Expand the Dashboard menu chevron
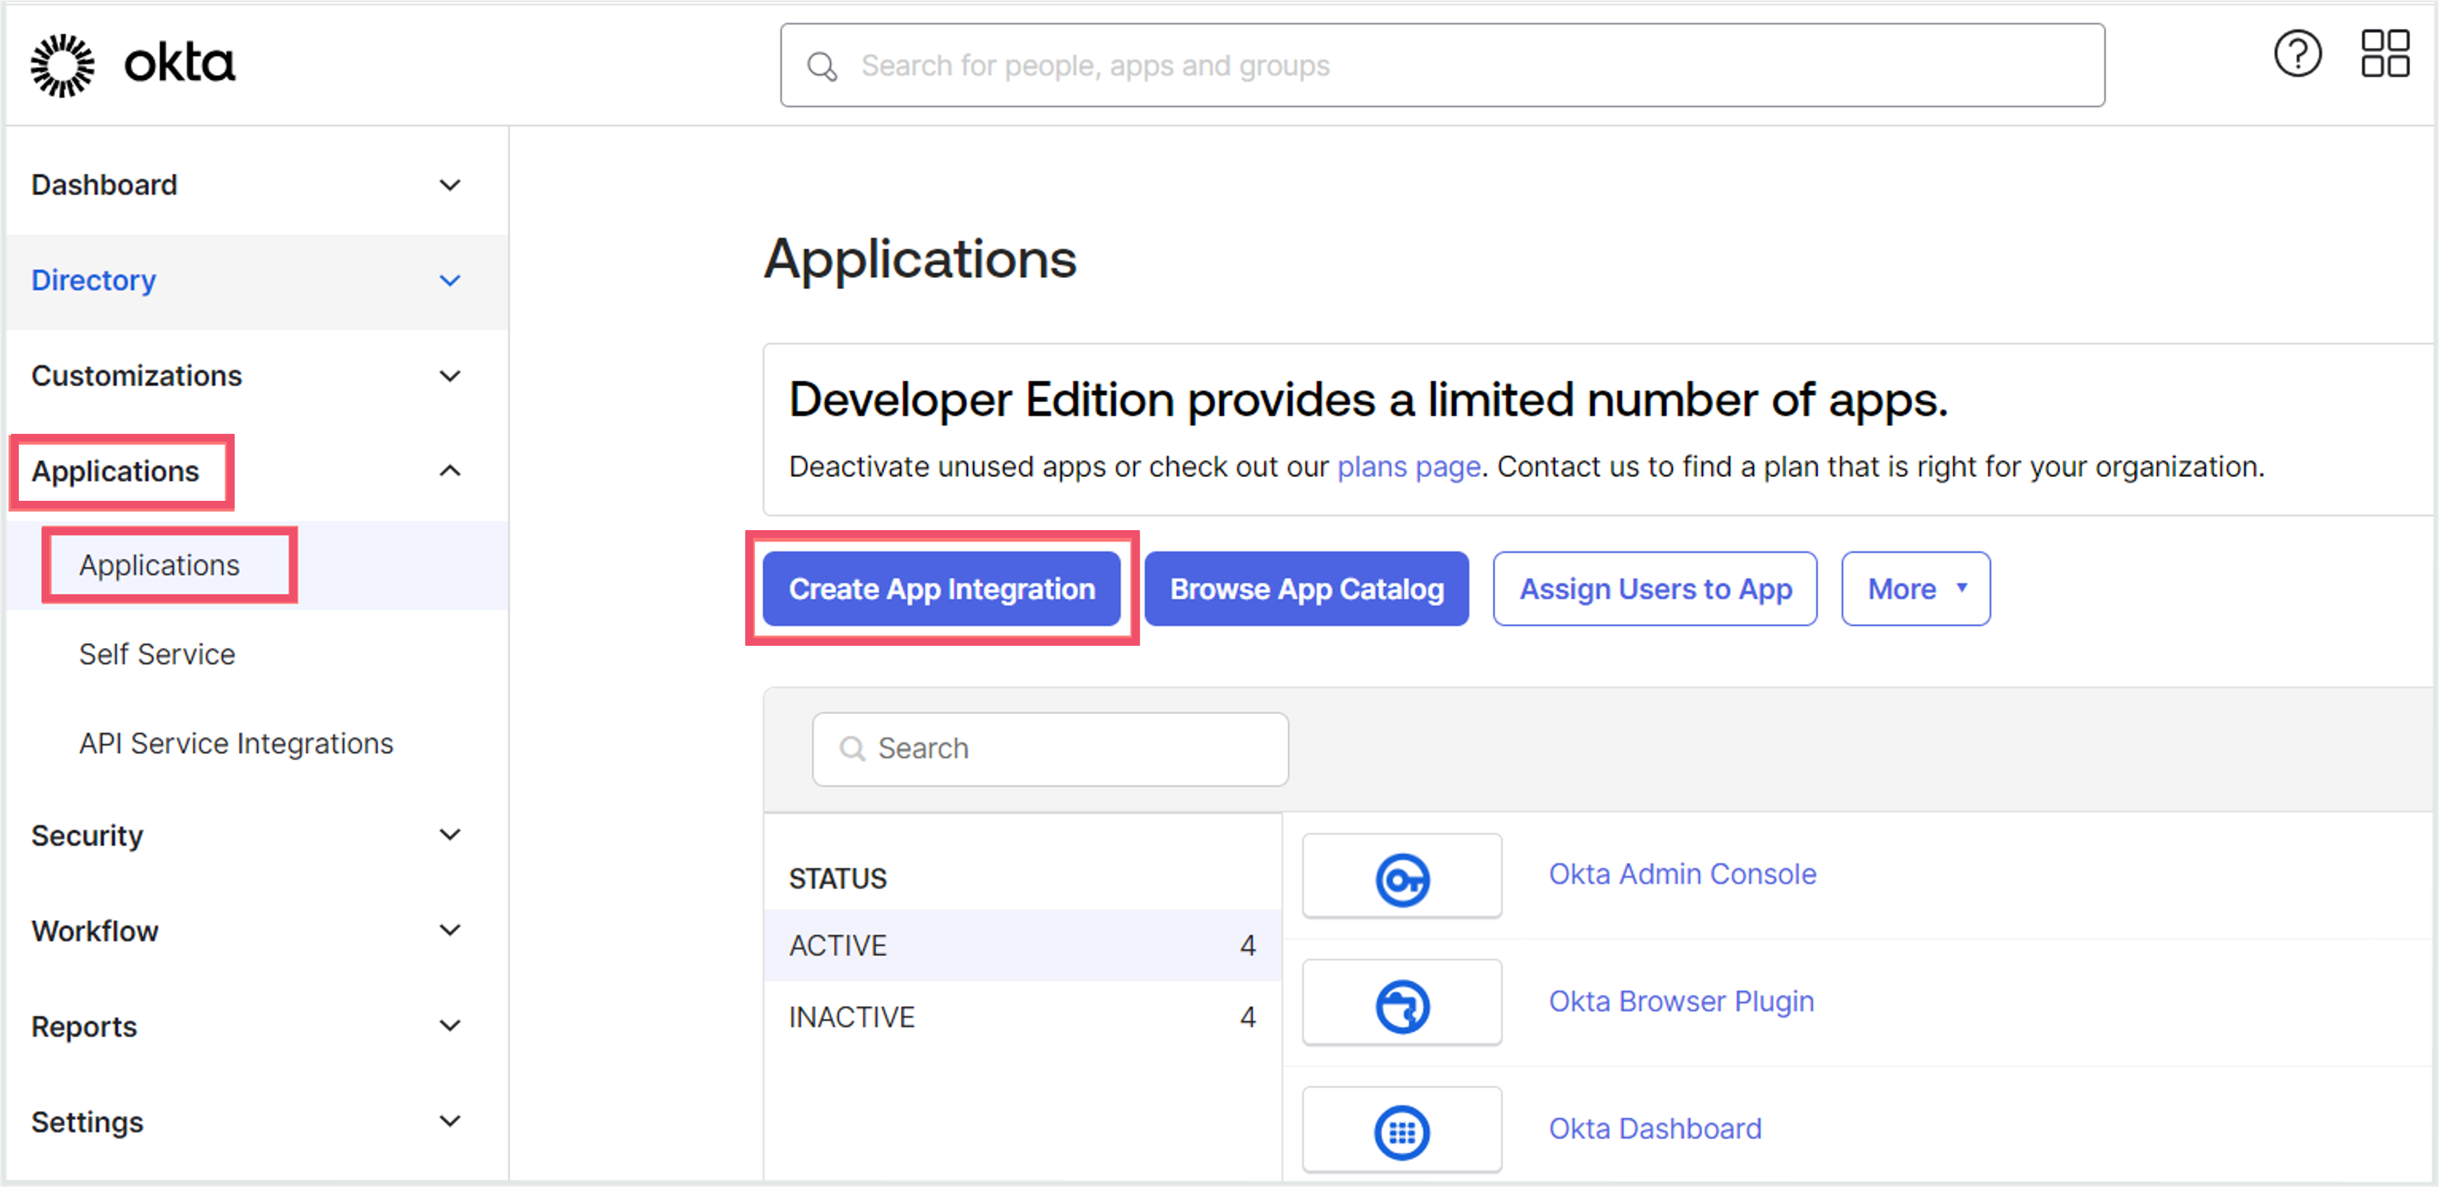This screenshot has width=2439, height=1187. [451, 185]
